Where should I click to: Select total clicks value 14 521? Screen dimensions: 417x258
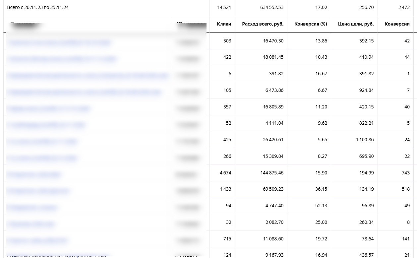tap(224, 7)
